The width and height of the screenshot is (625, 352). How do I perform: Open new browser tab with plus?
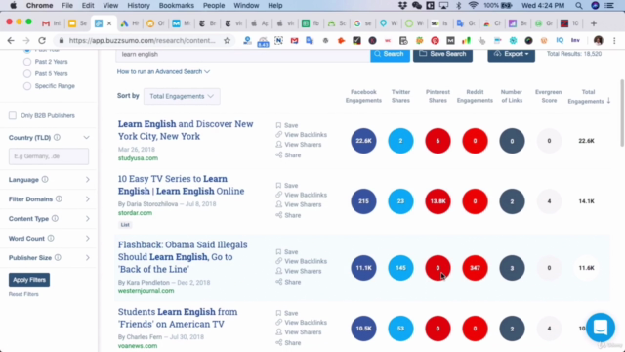click(594, 23)
